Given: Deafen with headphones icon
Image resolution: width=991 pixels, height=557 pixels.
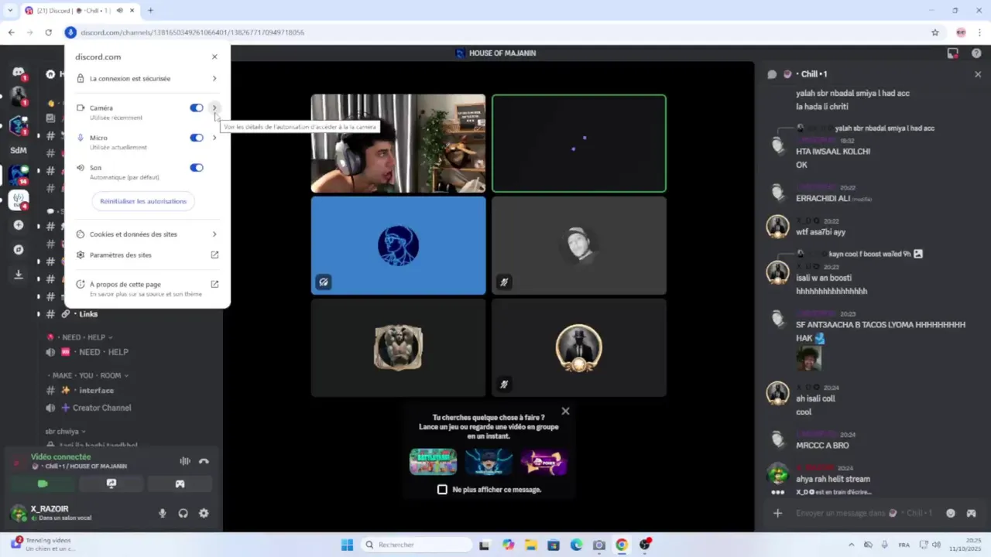Looking at the screenshot, I should (x=183, y=513).
